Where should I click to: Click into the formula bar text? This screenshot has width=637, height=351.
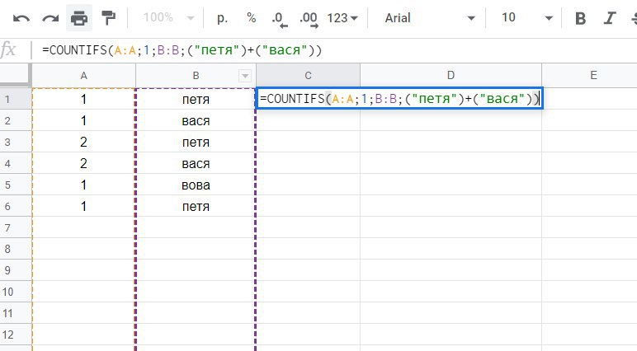tap(182, 50)
